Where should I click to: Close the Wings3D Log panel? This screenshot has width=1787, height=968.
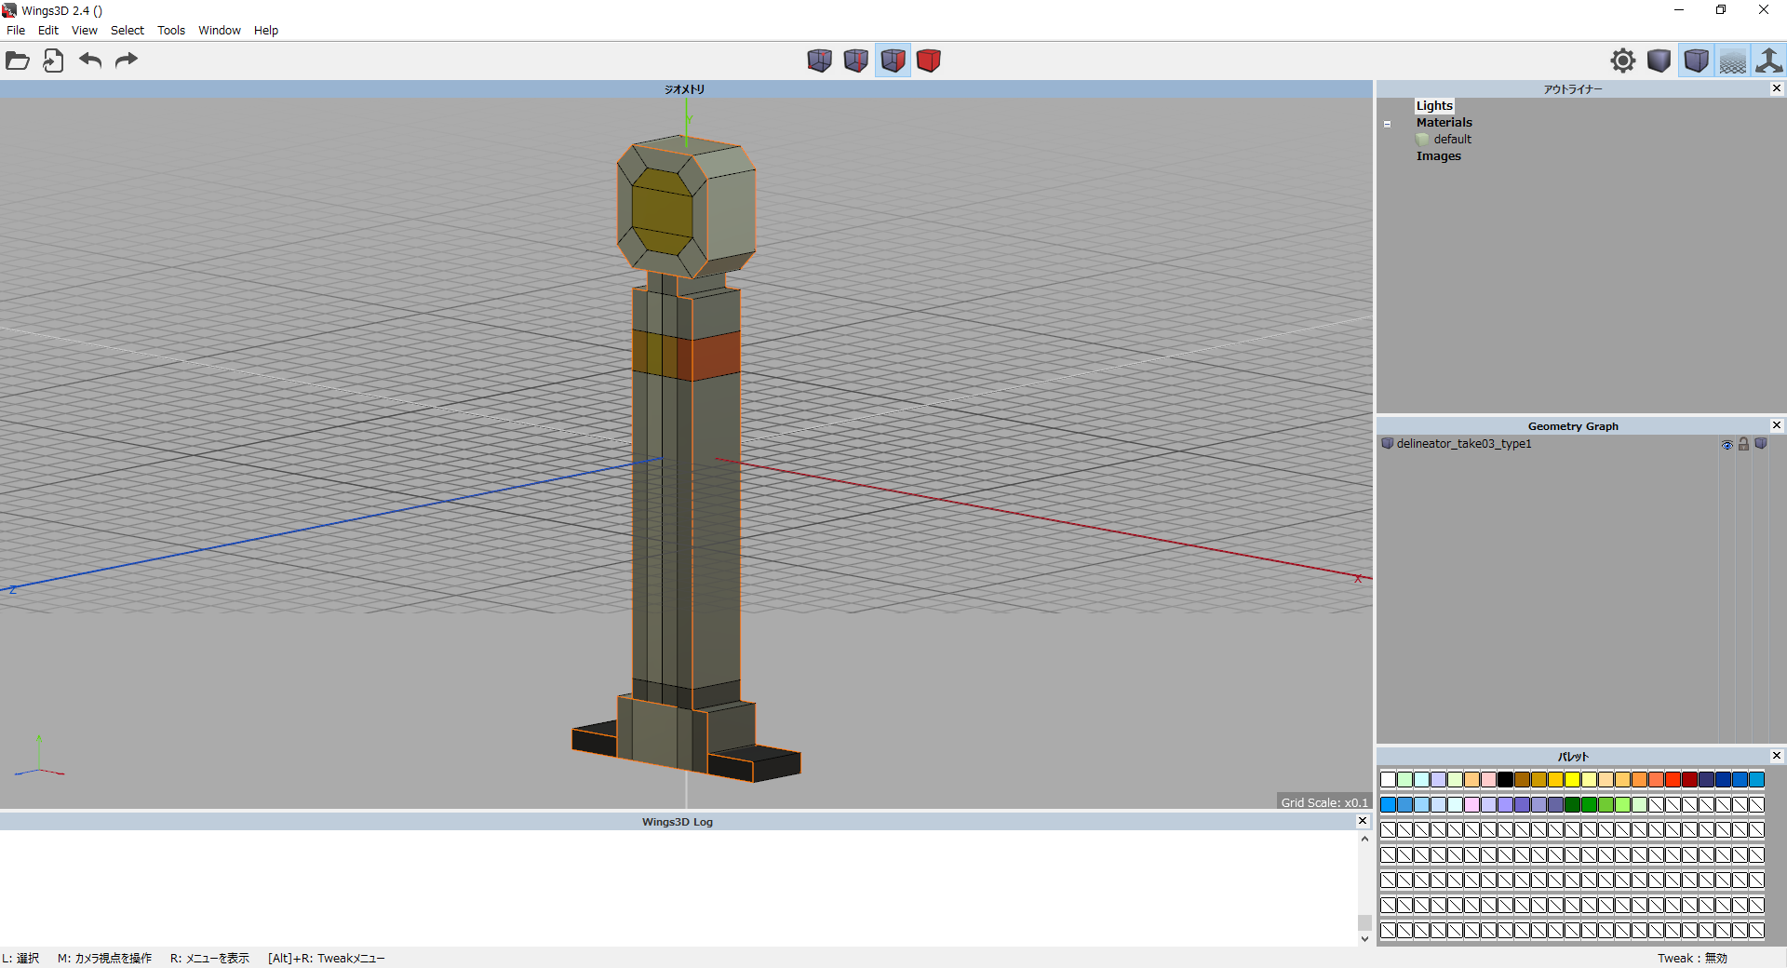click(x=1363, y=821)
